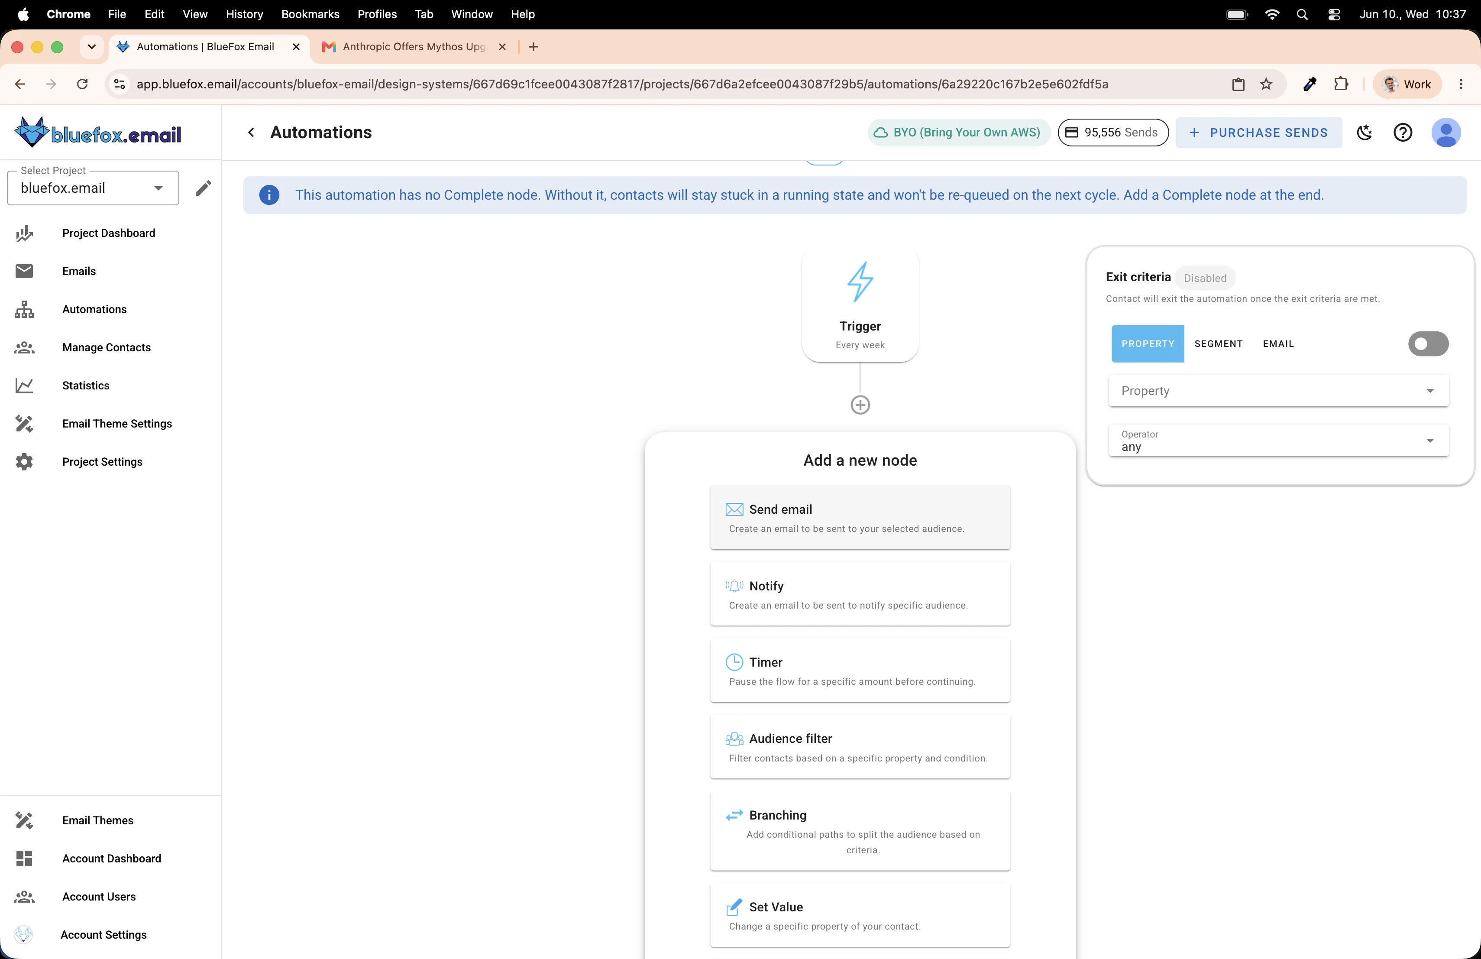Open the Emails section
Image resolution: width=1481 pixels, height=959 pixels.
point(79,271)
